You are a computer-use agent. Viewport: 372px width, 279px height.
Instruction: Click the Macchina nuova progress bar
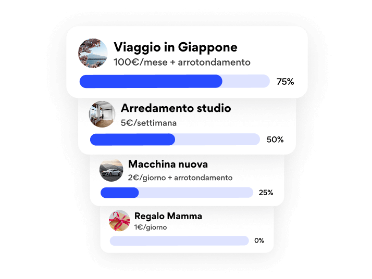click(x=176, y=193)
